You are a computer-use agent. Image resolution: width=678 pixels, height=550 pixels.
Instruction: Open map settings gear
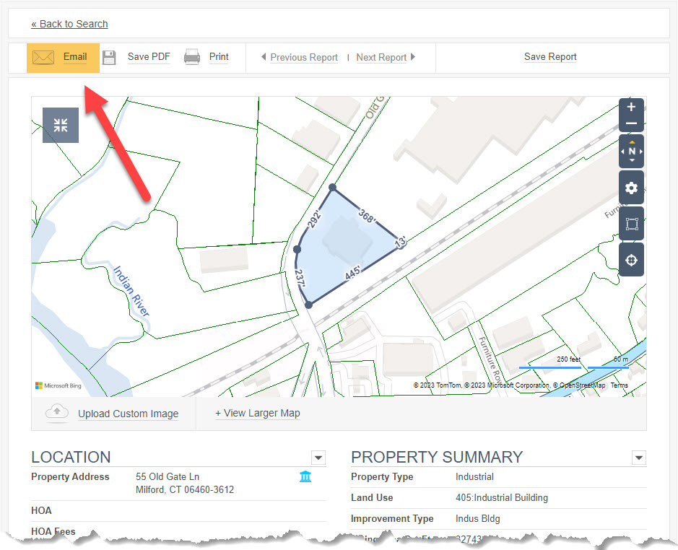(x=631, y=188)
